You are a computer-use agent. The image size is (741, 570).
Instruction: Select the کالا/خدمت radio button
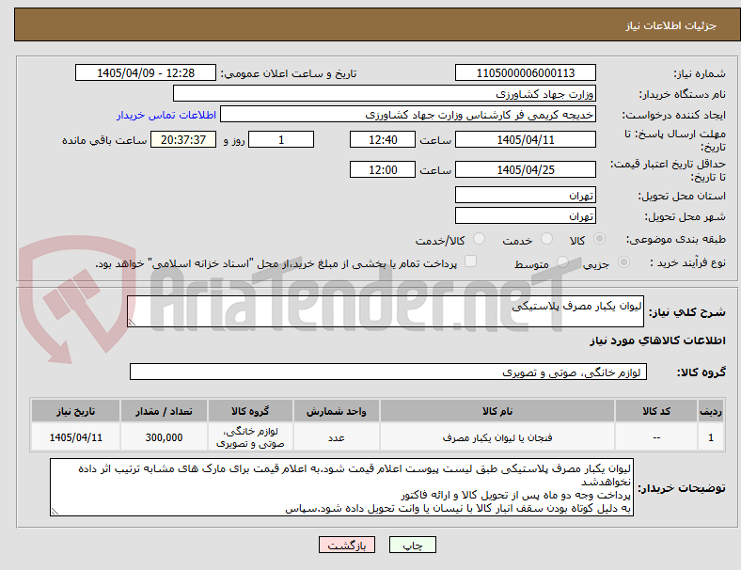pyautogui.click(x=480, y=239)
